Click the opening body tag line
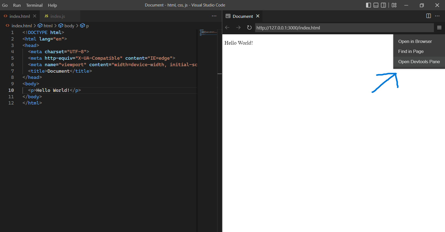The width and height of the screenshot is (445, 232). 31,84
